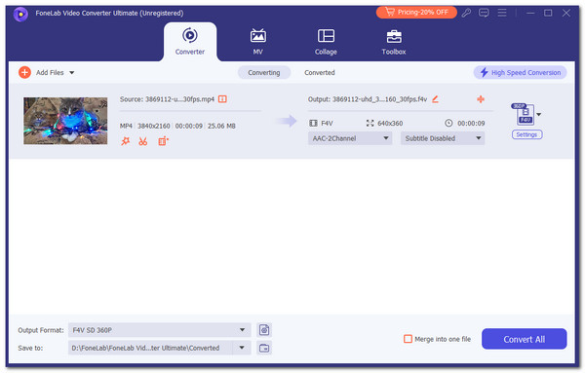Switch to the MV tab
The height and width of the screenshot is (373, 585).
coord(257,42)
